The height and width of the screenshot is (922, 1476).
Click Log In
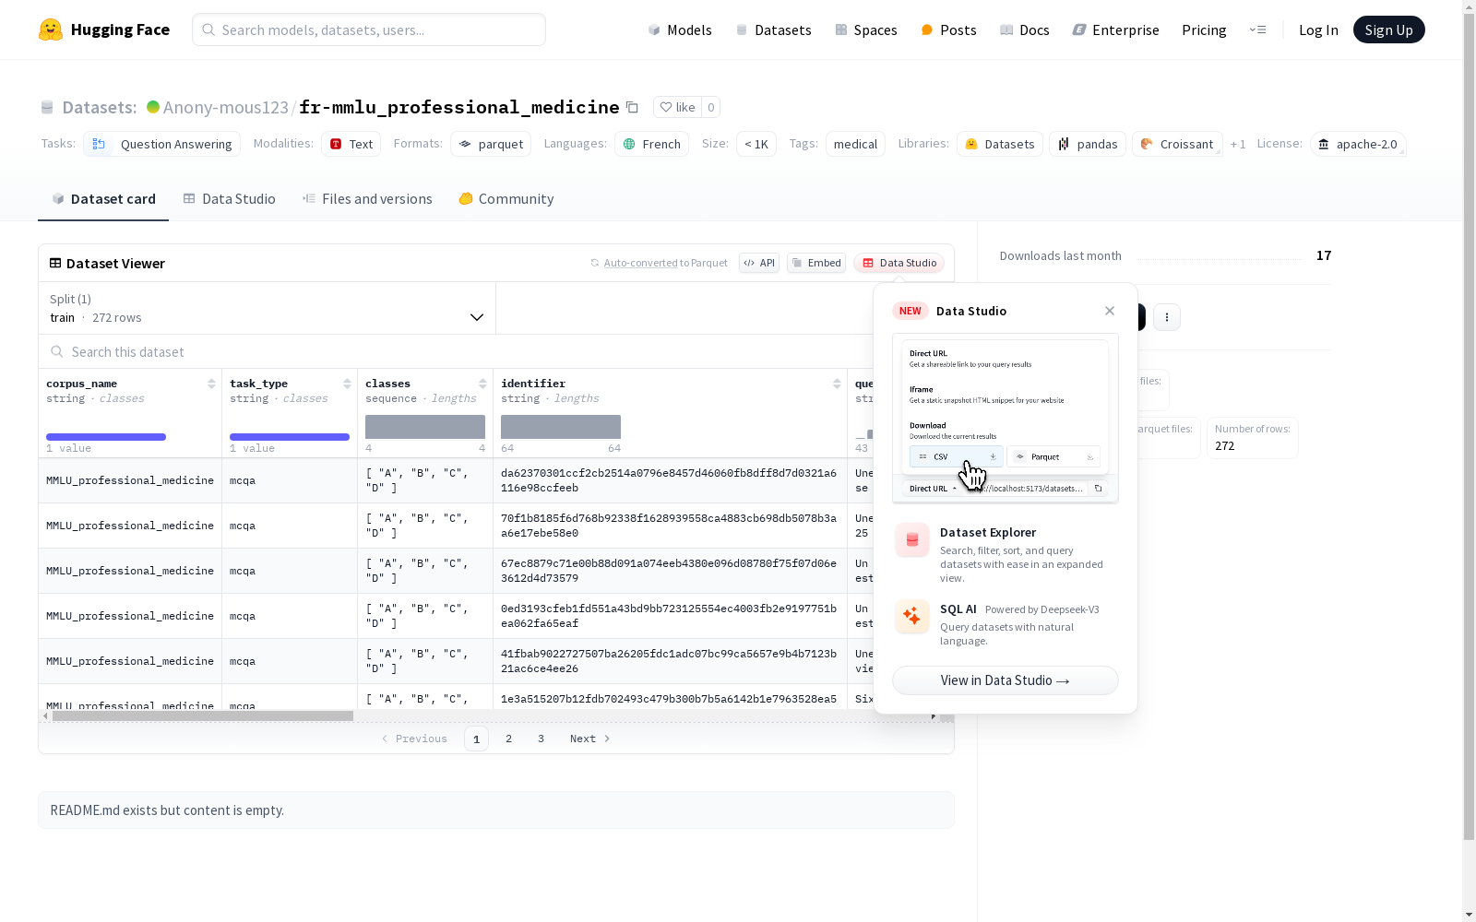(x=1318, y=30)
